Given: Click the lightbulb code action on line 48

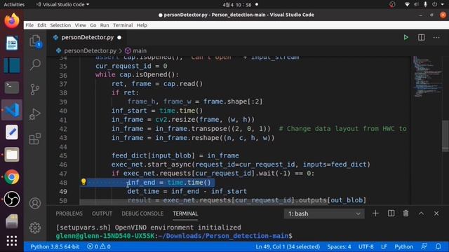Looking at the screenshot, I should 83,182.
